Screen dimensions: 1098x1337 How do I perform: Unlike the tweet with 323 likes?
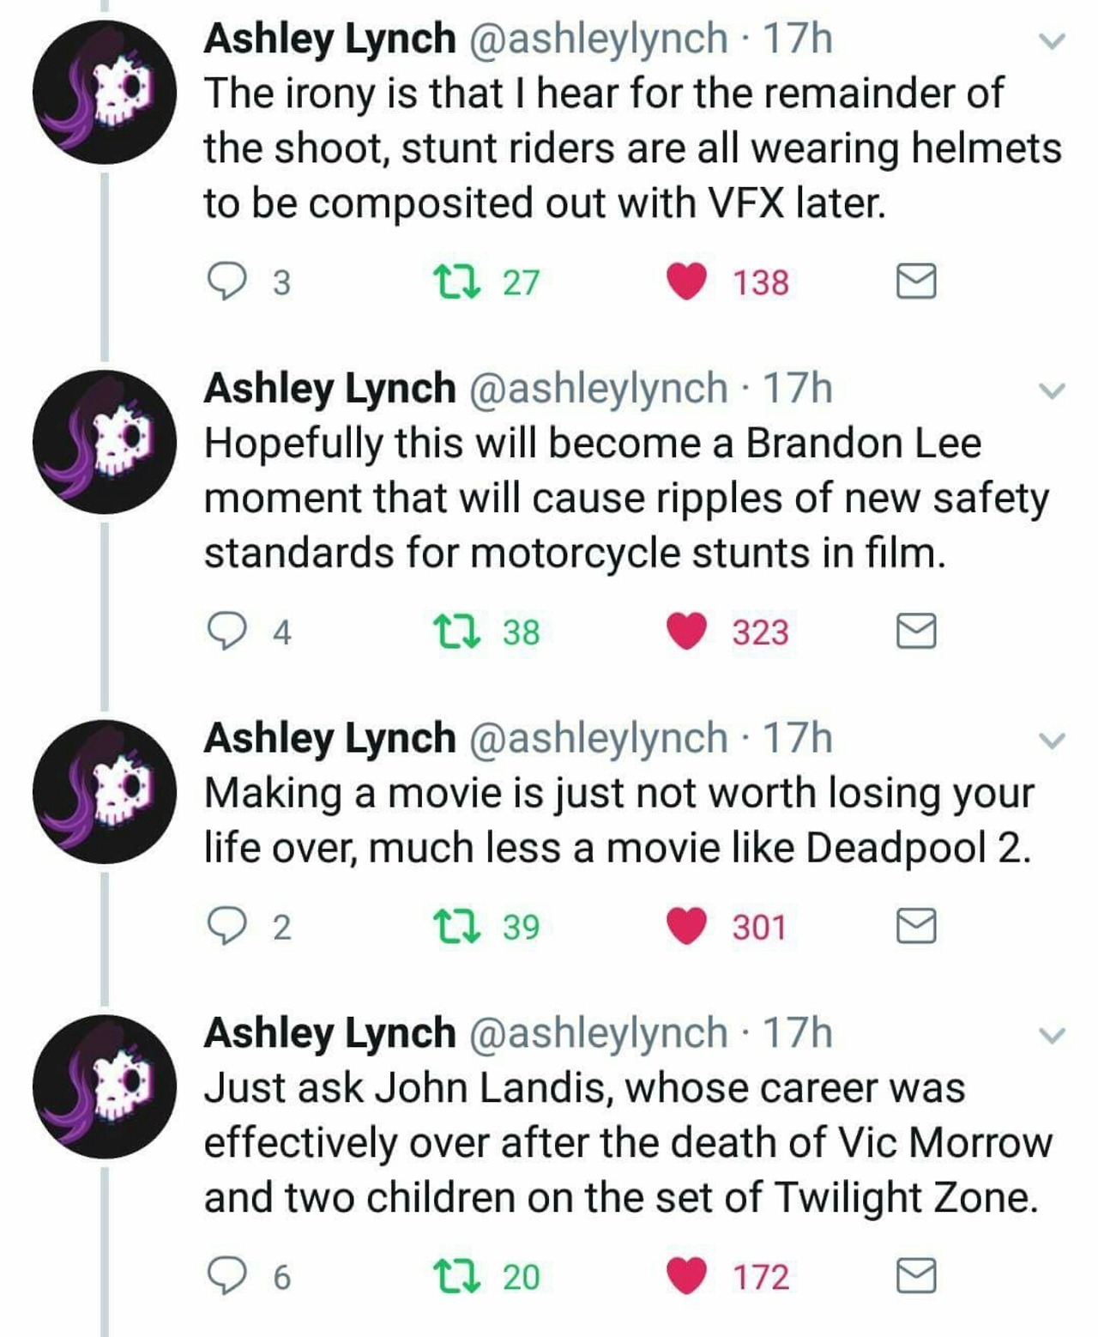[686, 632]
